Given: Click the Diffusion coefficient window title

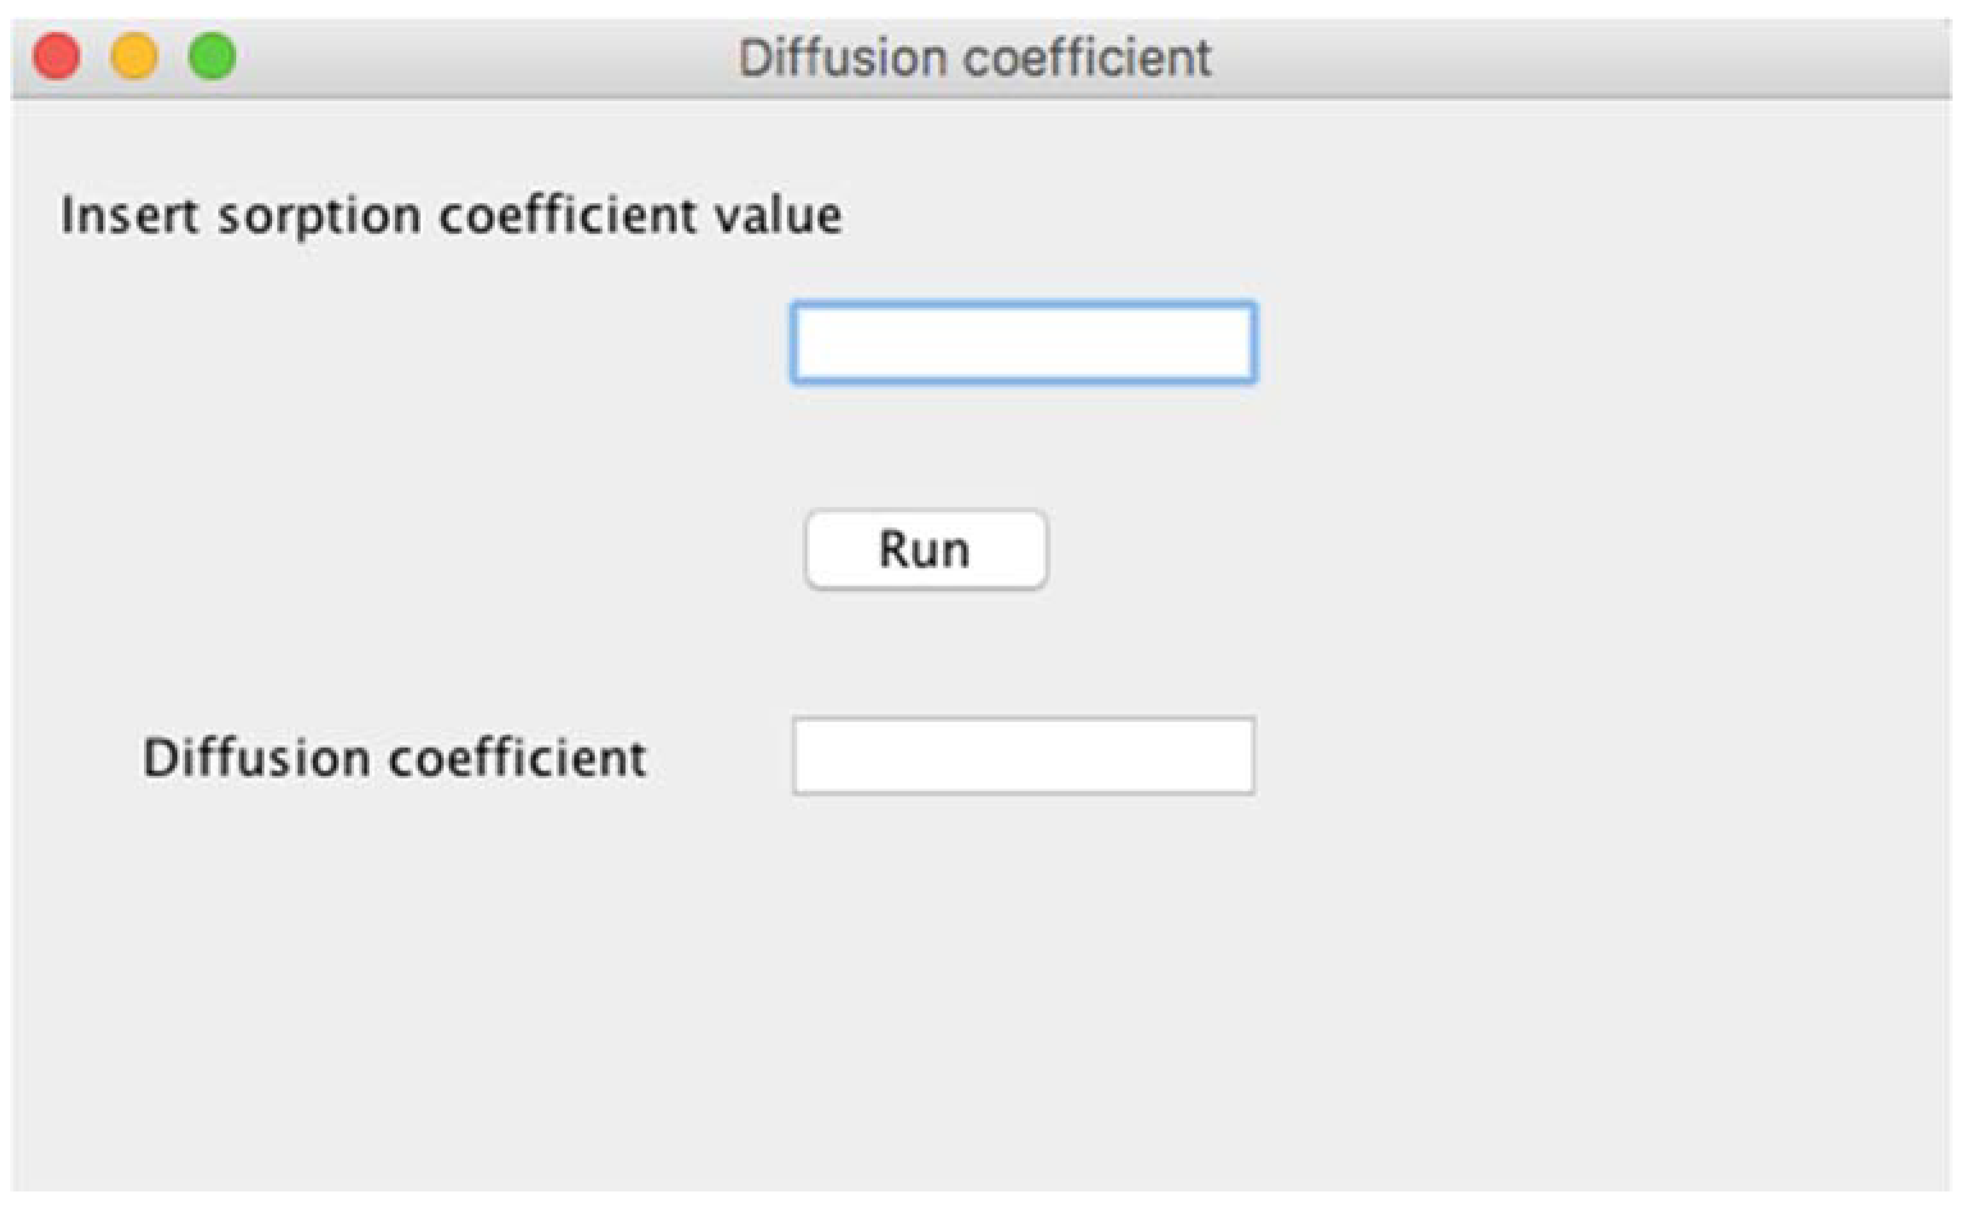Looking at the screenshot, I should [975, 58].
